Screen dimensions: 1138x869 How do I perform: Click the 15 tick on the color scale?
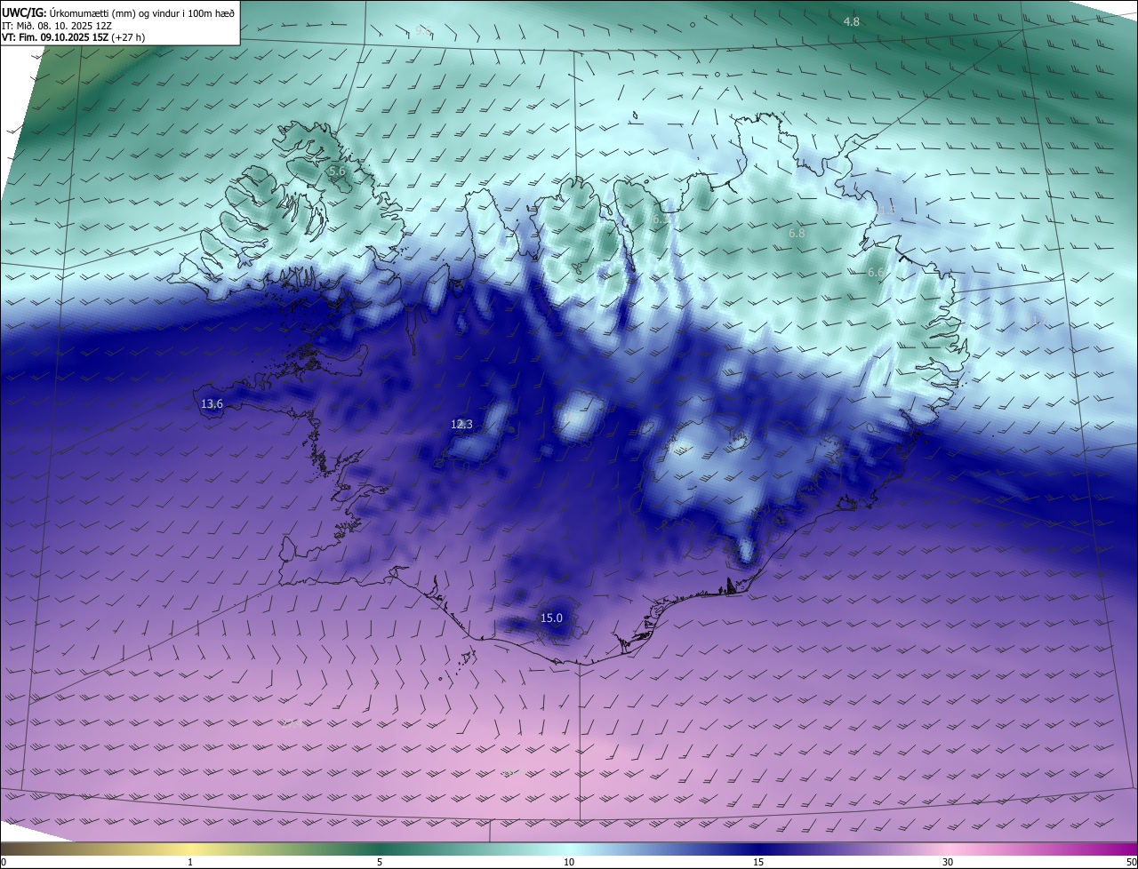(758, 862)
